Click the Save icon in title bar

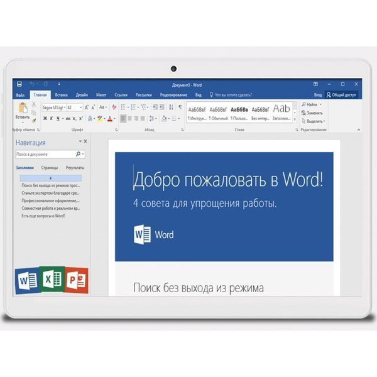coord(19,84)
